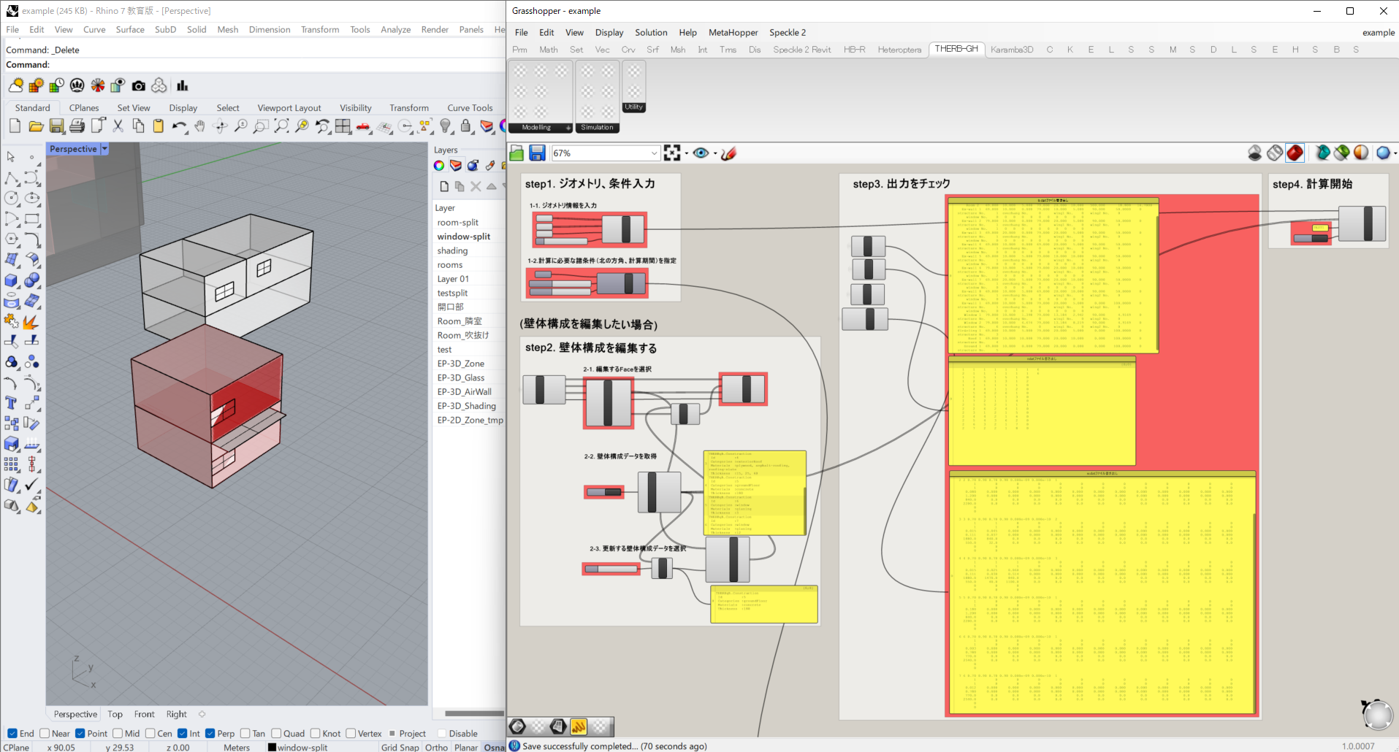Click the red shaded preview mode icon
This screenshot has height=752, width=1399.
(1295, 153)
